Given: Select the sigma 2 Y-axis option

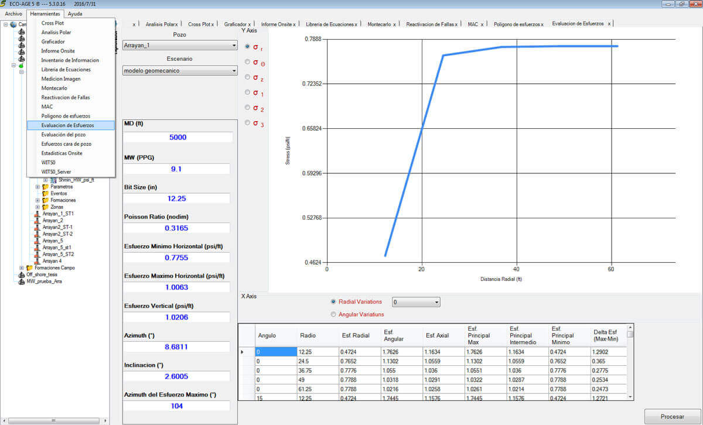Looking at the screenshot, I should (x=248, y=108).
